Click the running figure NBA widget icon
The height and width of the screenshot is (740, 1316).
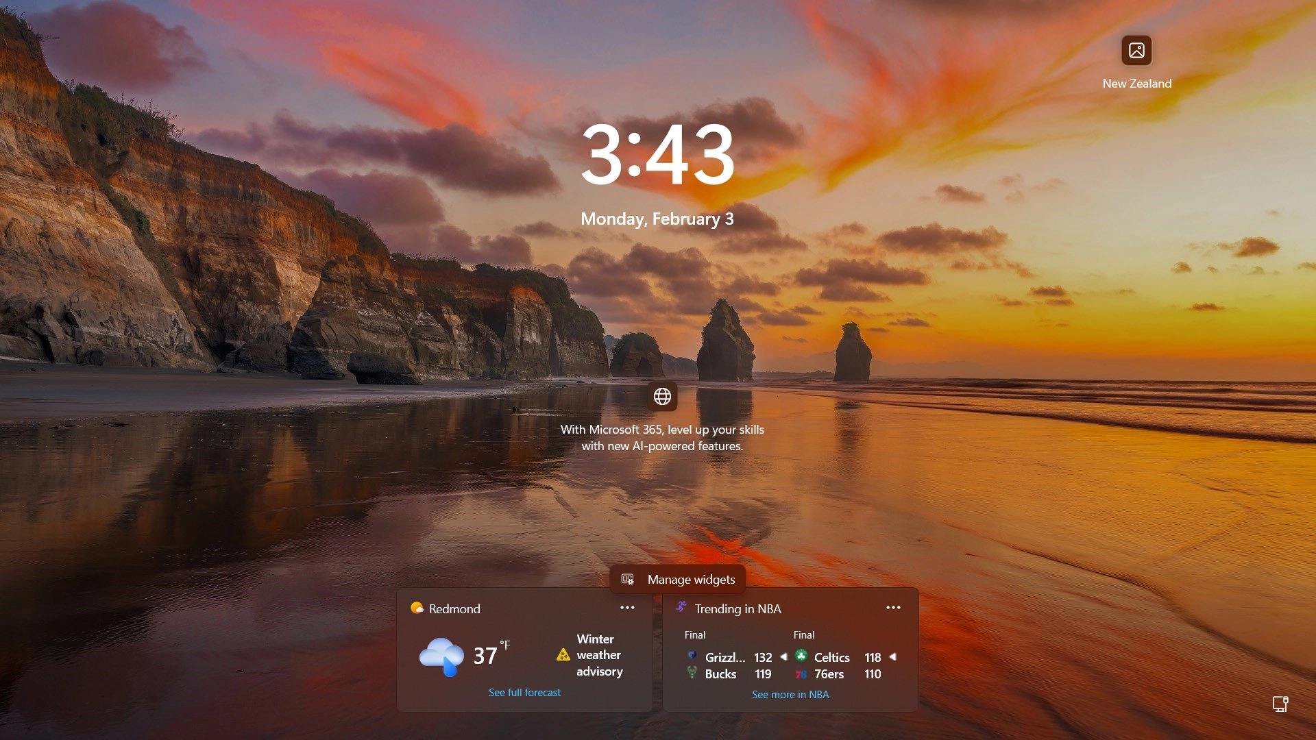coord(681,607)
